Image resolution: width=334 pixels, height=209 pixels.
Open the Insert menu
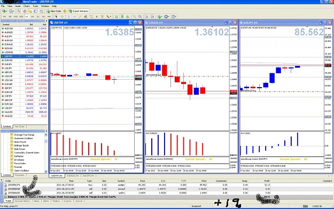(x=18, y=6)
